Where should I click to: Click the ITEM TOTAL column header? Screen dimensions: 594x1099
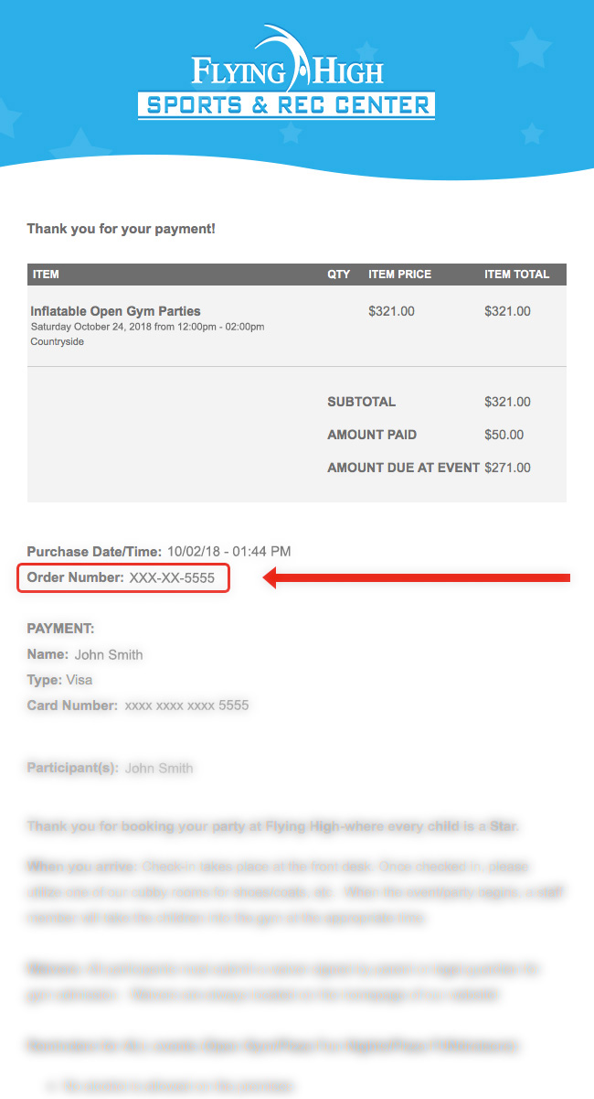(517, 275)
